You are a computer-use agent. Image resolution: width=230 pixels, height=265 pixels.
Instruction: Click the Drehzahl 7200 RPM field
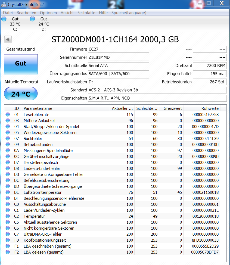coord(210,66)
